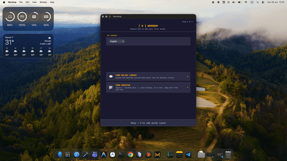The width and height of the screenshot is (287, 161).
Task: Open the white App Store-style icon in dock
Action: click(x=112, y=155)
